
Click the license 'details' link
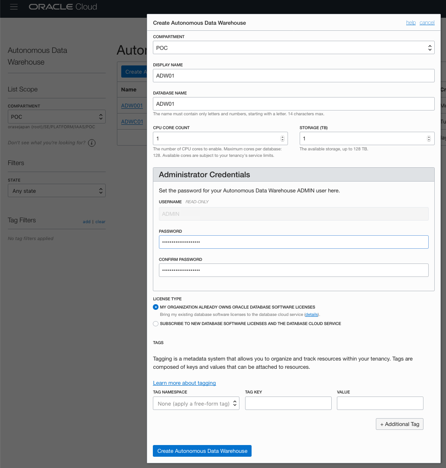click(x=311, y=315)
